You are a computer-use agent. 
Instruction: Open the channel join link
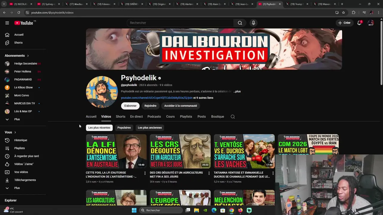(156, 98)
